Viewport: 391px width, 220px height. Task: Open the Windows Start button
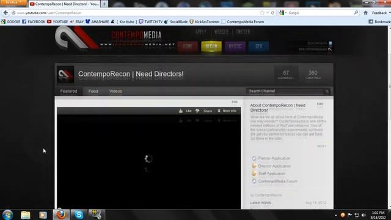point(7,215)
